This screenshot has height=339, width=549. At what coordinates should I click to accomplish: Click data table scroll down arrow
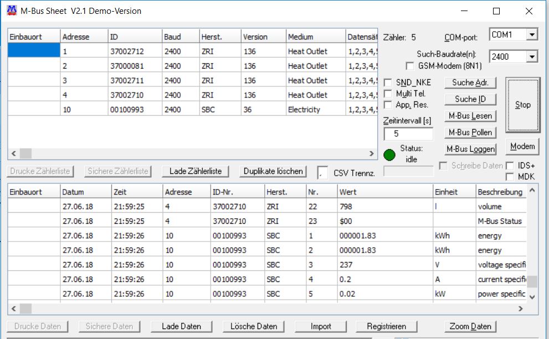[532, 297]
